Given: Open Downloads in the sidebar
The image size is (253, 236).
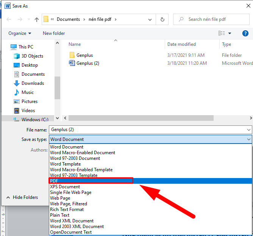Looking at the screenshot, I should click(x=33, y=83).
